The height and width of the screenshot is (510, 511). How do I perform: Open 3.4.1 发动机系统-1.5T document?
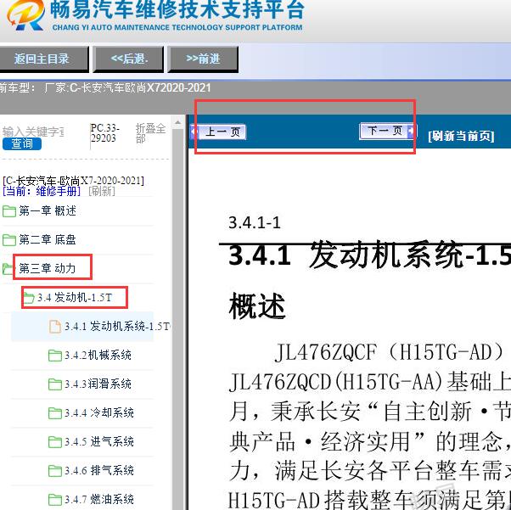116,326
